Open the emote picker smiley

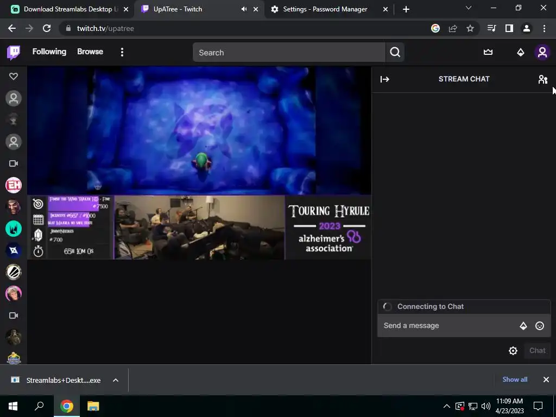539,326
